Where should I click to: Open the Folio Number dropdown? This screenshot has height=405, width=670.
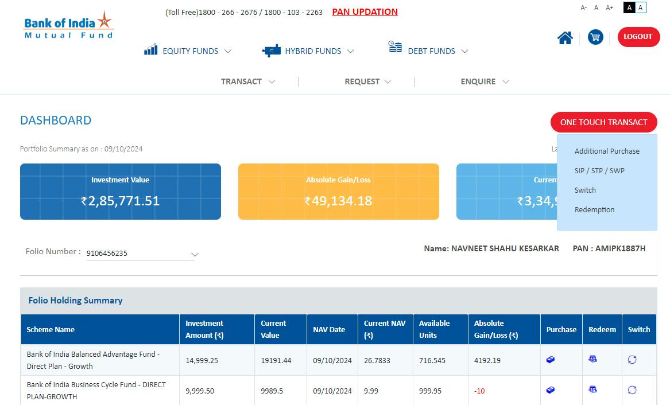[141, 254]
